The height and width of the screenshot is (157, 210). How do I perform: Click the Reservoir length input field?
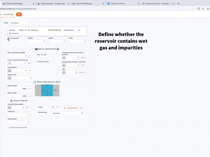pos(17,89)
